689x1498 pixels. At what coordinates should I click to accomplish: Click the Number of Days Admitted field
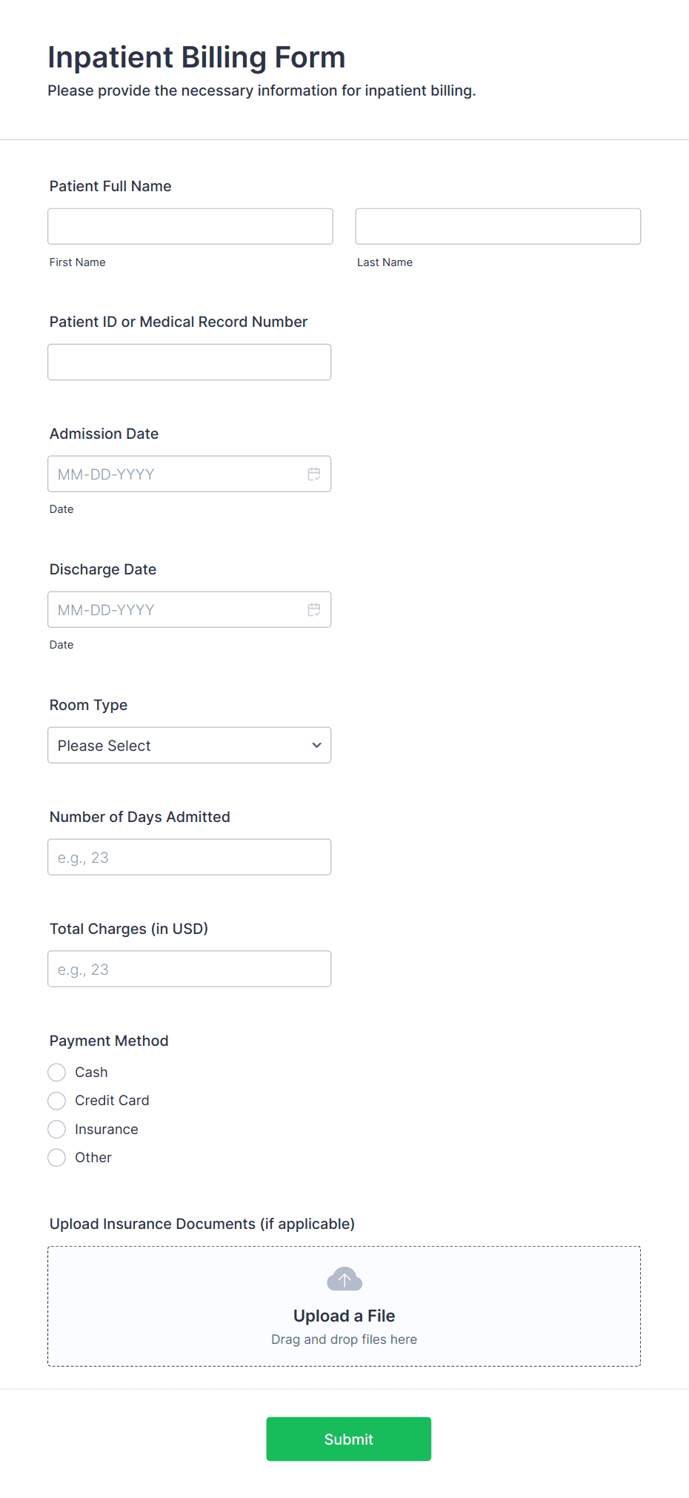[189, 857]
